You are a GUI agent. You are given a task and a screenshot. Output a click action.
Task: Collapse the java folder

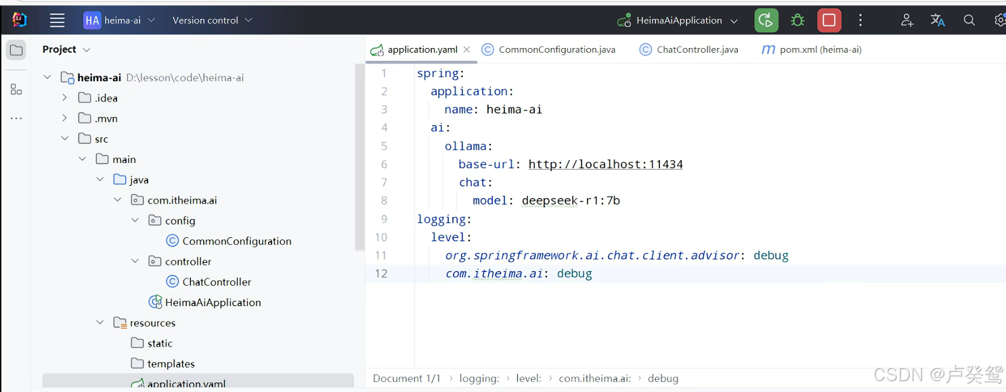pos(100,180)
